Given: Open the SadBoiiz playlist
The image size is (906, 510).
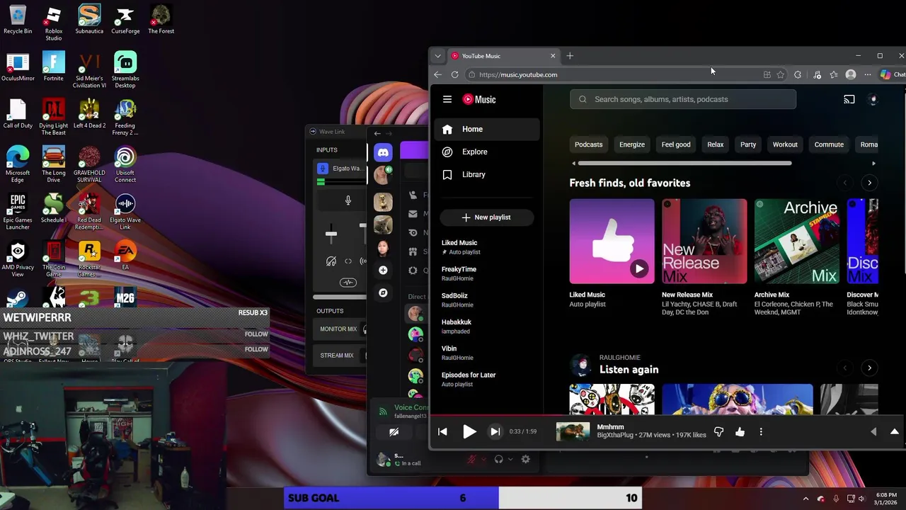Looking at the screenshot, I should [487, 300].
